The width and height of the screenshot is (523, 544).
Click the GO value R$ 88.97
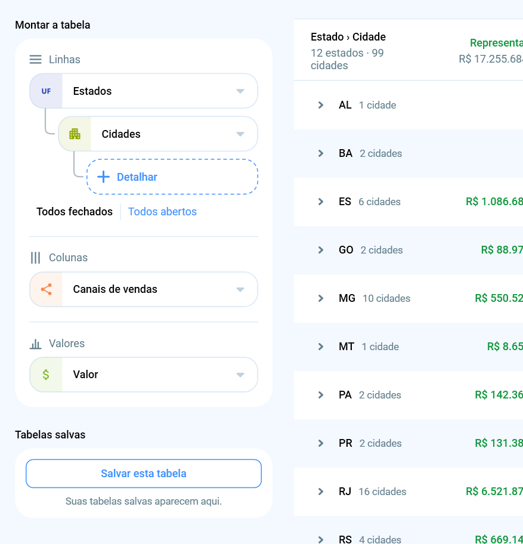(x=502, y=250)
